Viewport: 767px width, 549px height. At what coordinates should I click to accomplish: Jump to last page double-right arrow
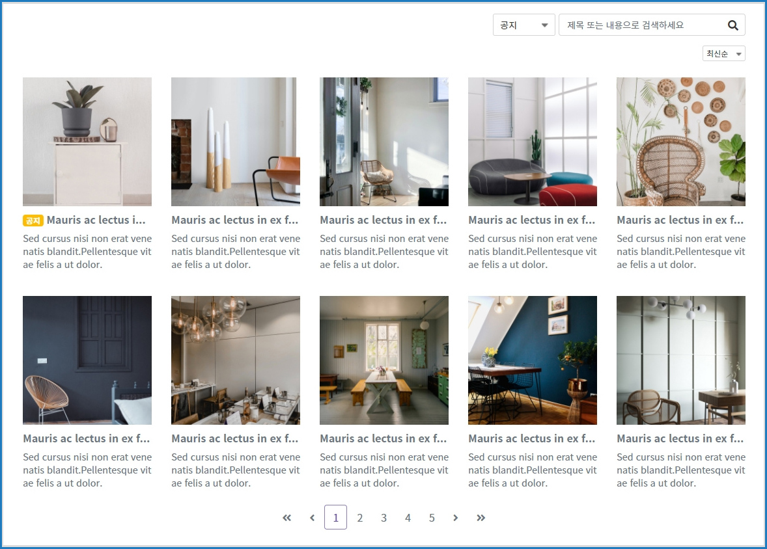point(481,518)
